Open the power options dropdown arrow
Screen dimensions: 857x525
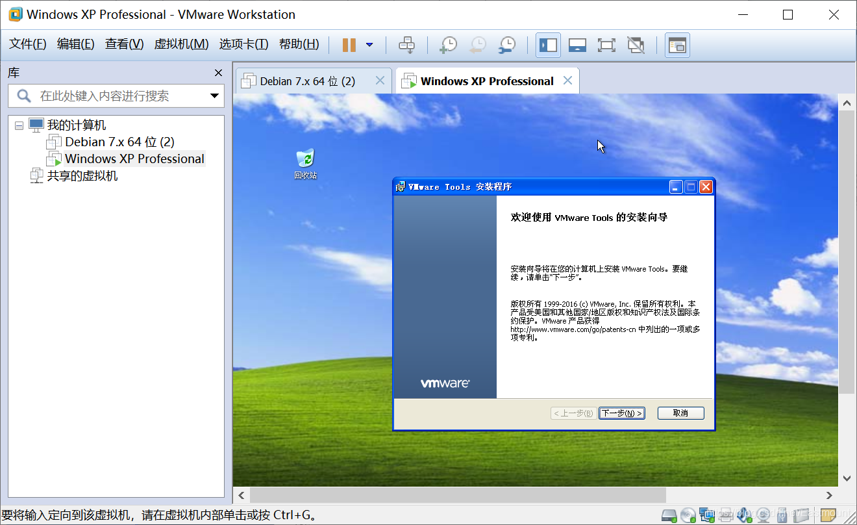(x=369, y=45)
